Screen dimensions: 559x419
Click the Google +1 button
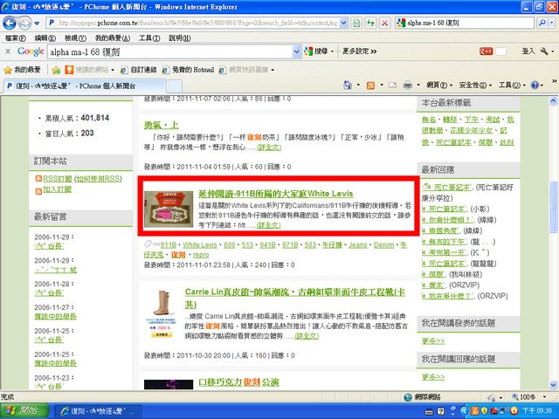click(x=486, y=52)
